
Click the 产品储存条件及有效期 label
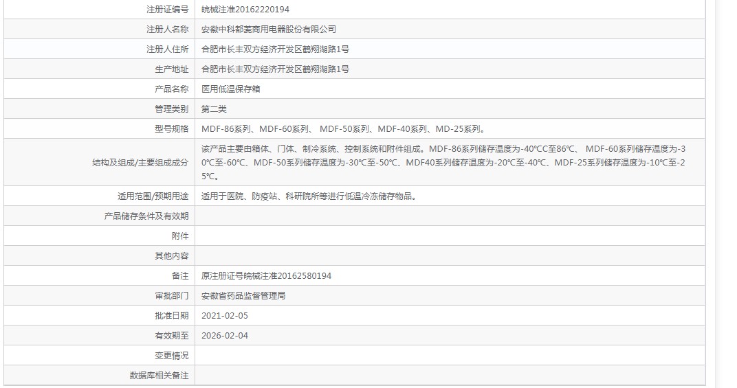[146, 216]
